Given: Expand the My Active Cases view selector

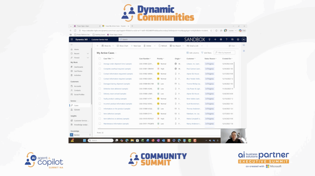Looking at the screenshot, I should click(116, 53).
